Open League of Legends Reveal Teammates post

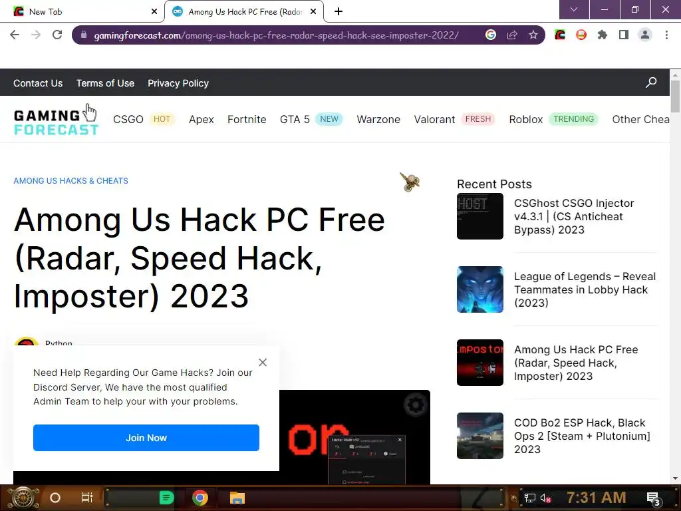click(585, 289)
